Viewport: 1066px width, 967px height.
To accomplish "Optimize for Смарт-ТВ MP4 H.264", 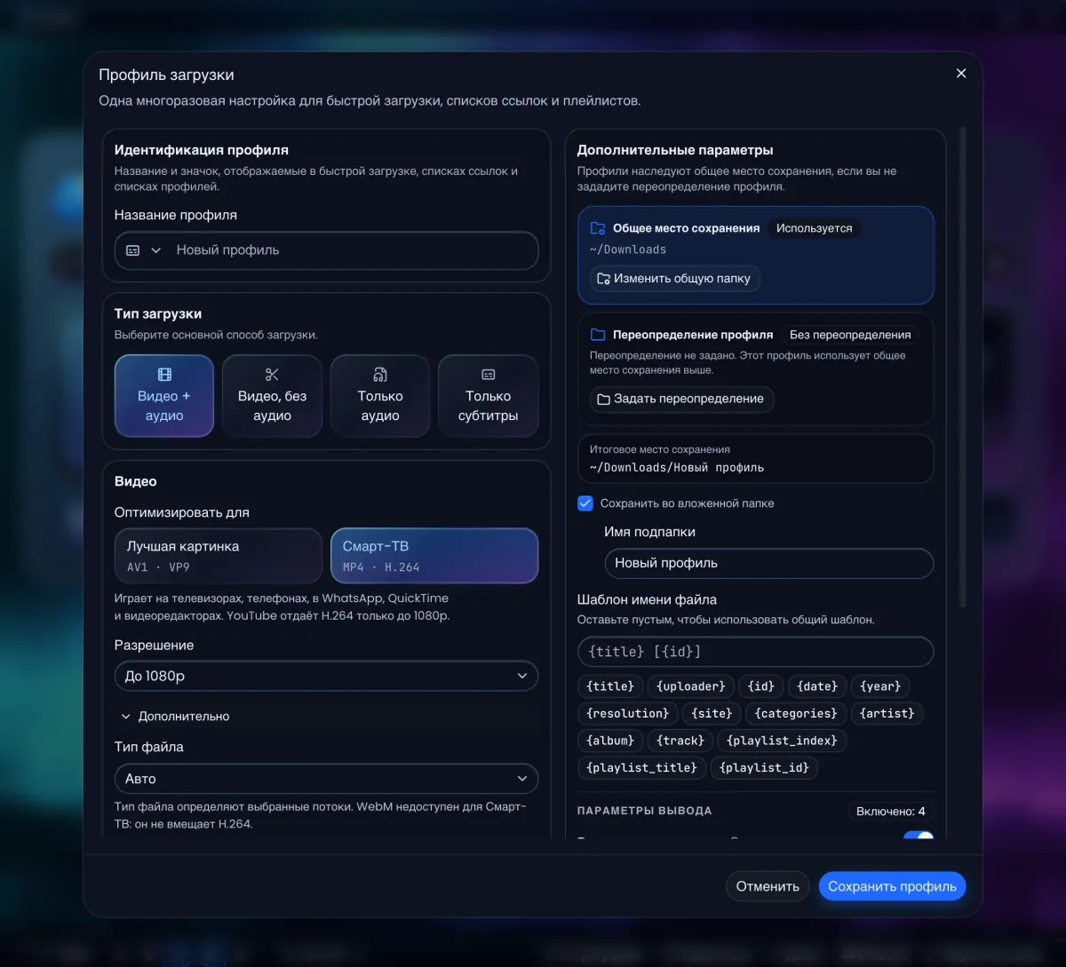I will tap(434, 556).
